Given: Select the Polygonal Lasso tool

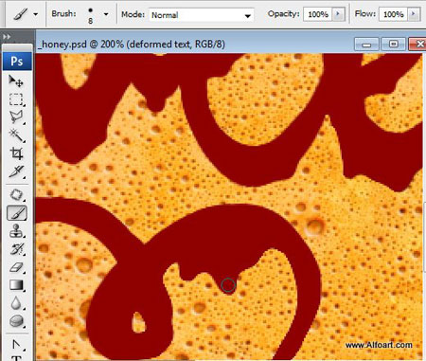Looking at the screenshot, I should (16, 117).
